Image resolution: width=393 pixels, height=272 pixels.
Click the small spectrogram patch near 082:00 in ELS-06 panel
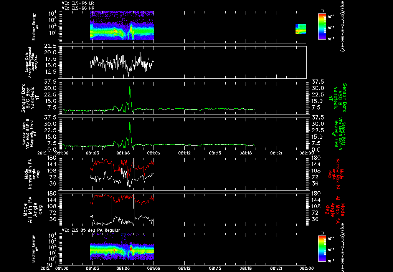pyautogui.click(x=301, y=29)
